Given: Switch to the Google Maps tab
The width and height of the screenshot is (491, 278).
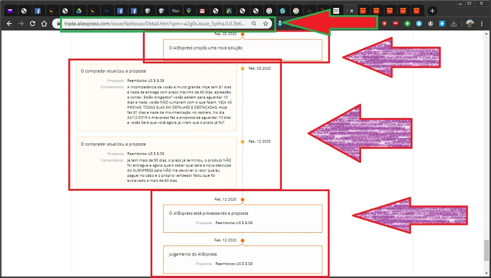Looking at the screenshot, I should (x=189, y=11).
